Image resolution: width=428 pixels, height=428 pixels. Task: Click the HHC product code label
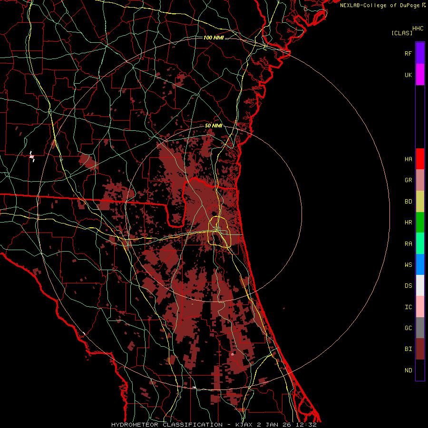(x=418, y=29)
